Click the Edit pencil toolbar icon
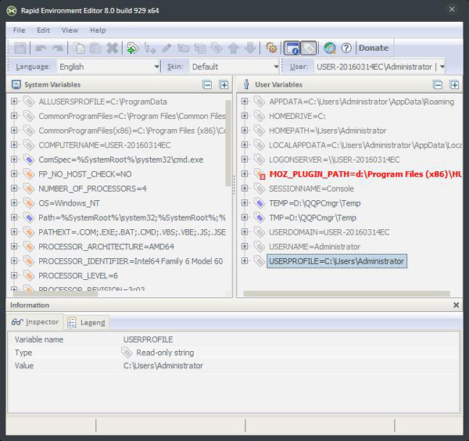Image resolution: width=469 pixels, height=441 pixels. click(x=166, y=48)
